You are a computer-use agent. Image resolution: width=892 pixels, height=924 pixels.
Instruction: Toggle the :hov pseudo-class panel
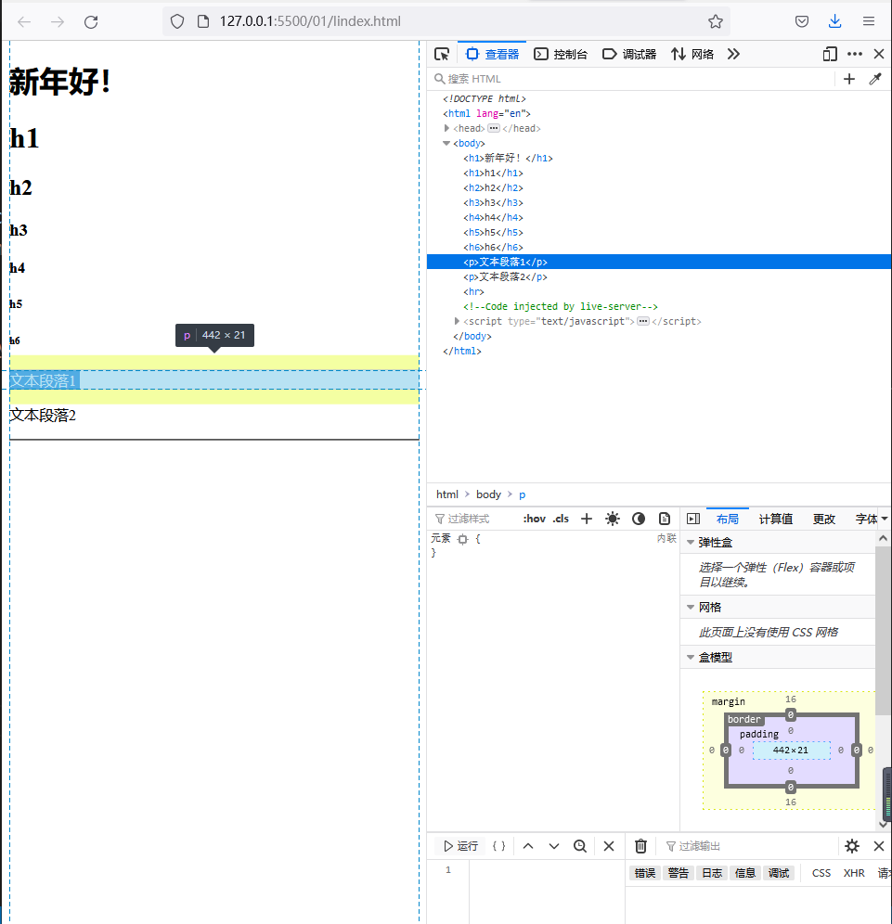click(x=534, y=519)
